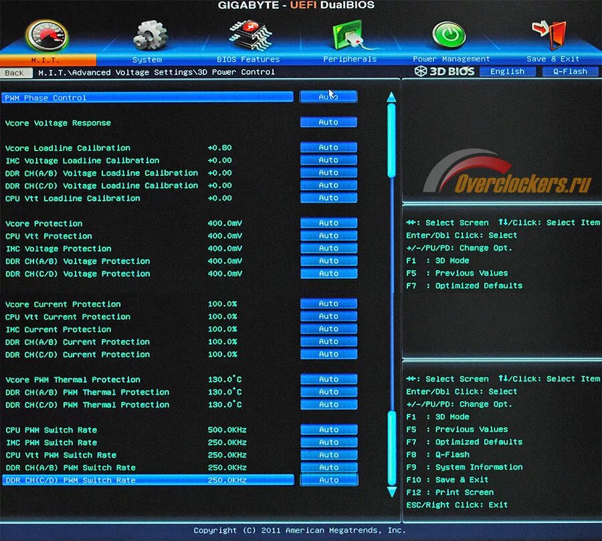Image resolution: width=602 pixels, height=541 pixels.
Task: Open IMC PWM Switch Rate Auto dropdown
Action: coord(328,442)
